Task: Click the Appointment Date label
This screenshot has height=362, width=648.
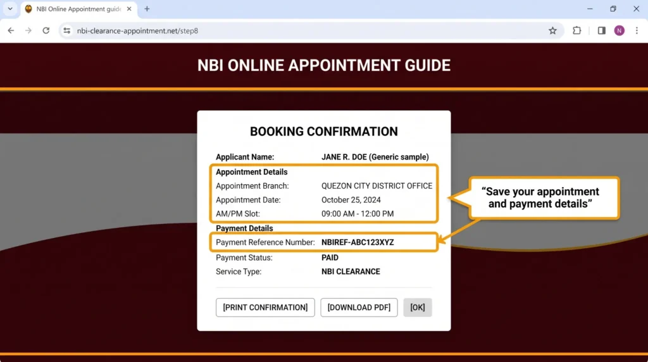Action: point(248,200)
